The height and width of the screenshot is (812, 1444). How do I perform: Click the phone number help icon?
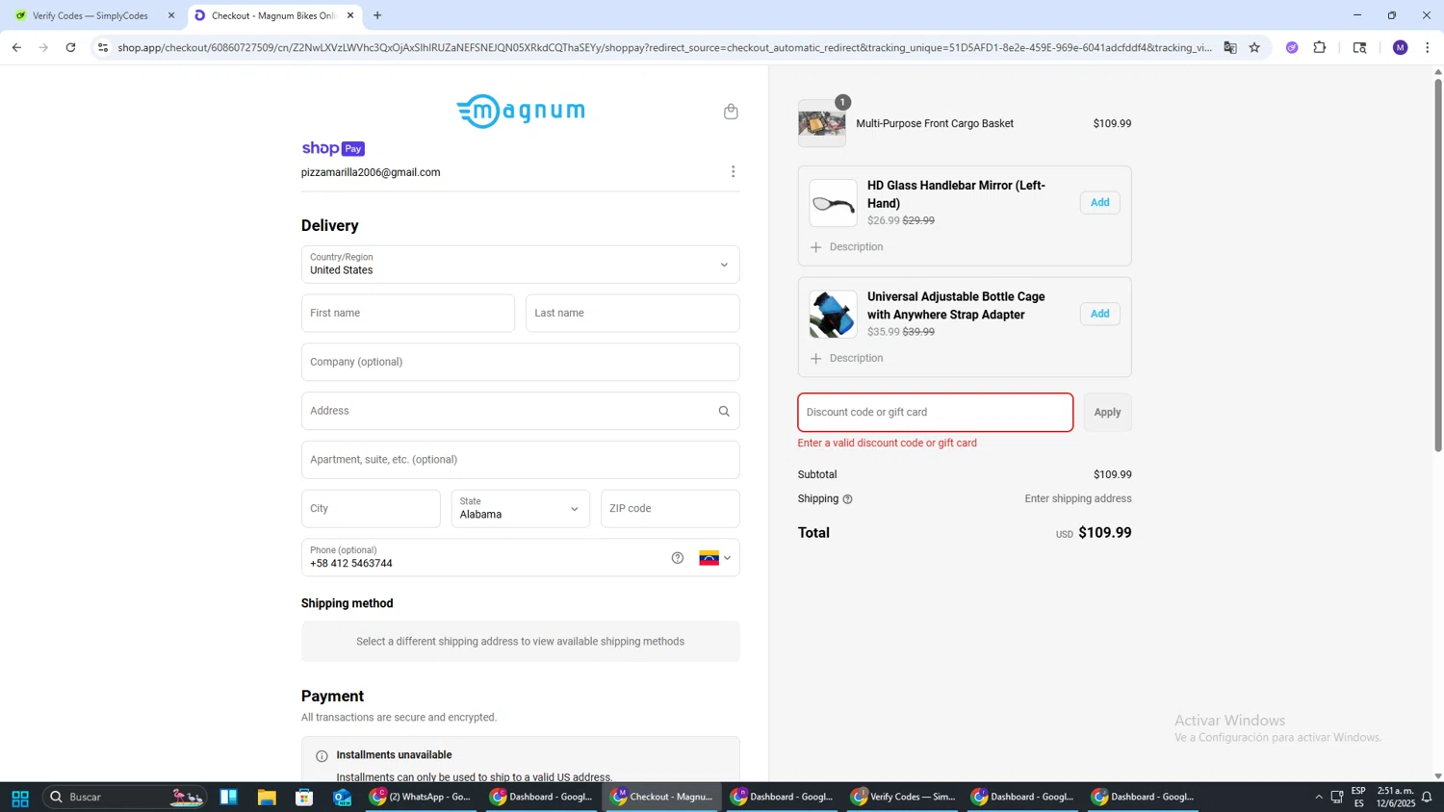tap(678, 558)
